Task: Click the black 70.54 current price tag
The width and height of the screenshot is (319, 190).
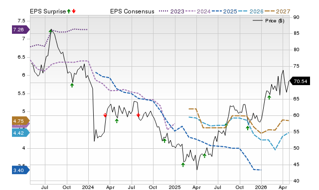Action: [300, 81]
